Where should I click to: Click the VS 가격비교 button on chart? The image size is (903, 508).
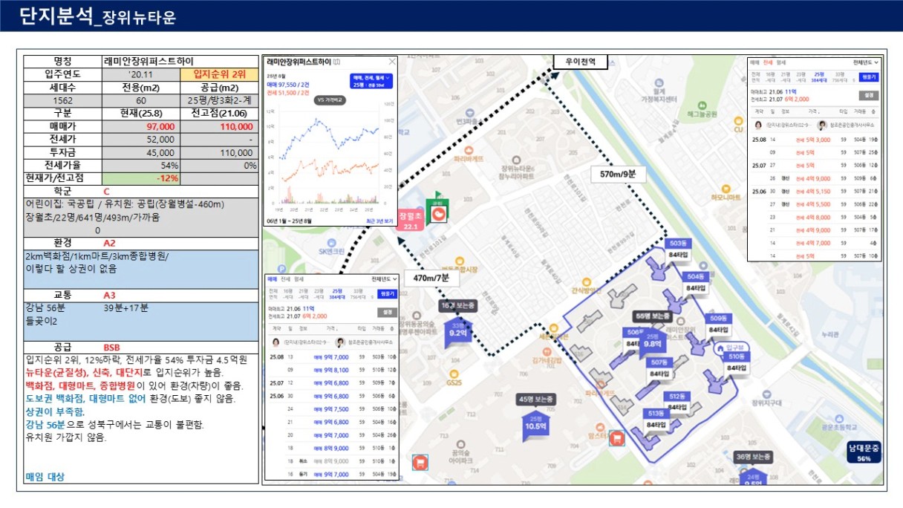[330, 99]
